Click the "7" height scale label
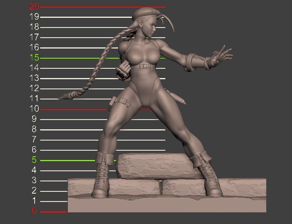 pos(34,140)
